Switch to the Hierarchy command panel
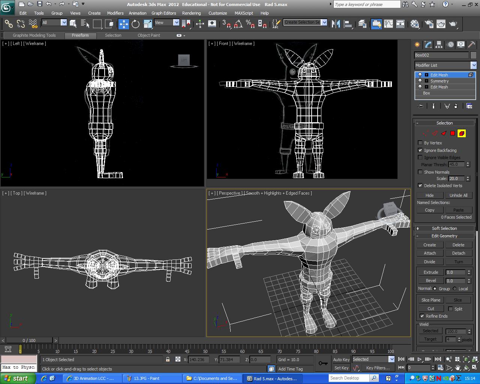The height and width of the screenshot is (384, 480). pyautogui.click(x=439, y=45)
